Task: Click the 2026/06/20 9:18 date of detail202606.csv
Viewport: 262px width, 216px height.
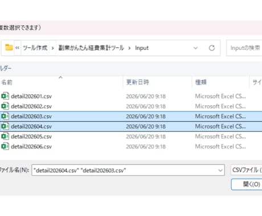Action: (146, 147)
